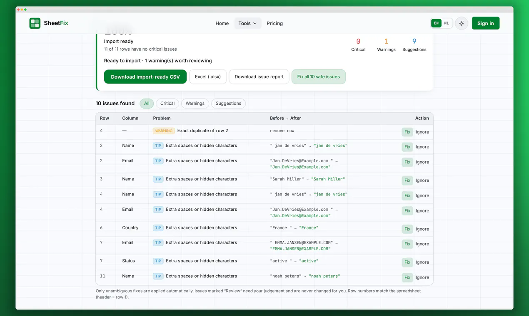Go to the Home page

click(x=222, y=23)
